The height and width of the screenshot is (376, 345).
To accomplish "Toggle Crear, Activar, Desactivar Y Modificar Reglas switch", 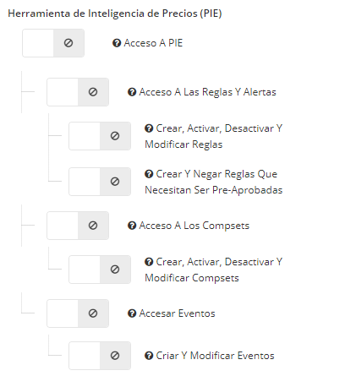I will (100, 136).
